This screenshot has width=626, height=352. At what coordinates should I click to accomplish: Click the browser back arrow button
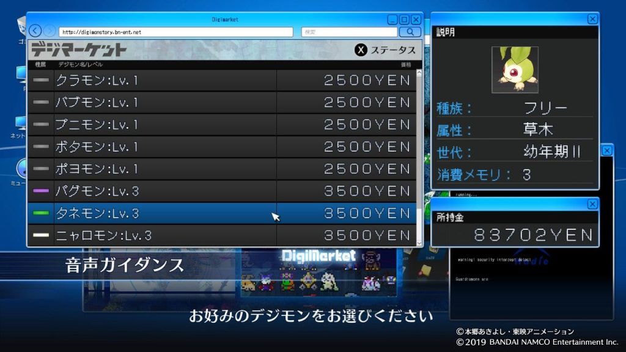click(x=35, y=31)
